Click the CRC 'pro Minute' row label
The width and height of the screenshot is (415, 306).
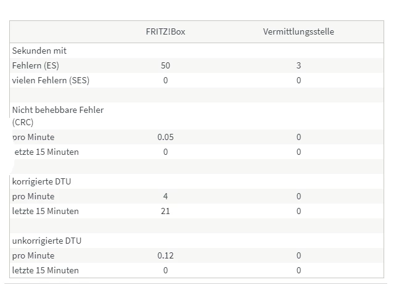point(33,137)
